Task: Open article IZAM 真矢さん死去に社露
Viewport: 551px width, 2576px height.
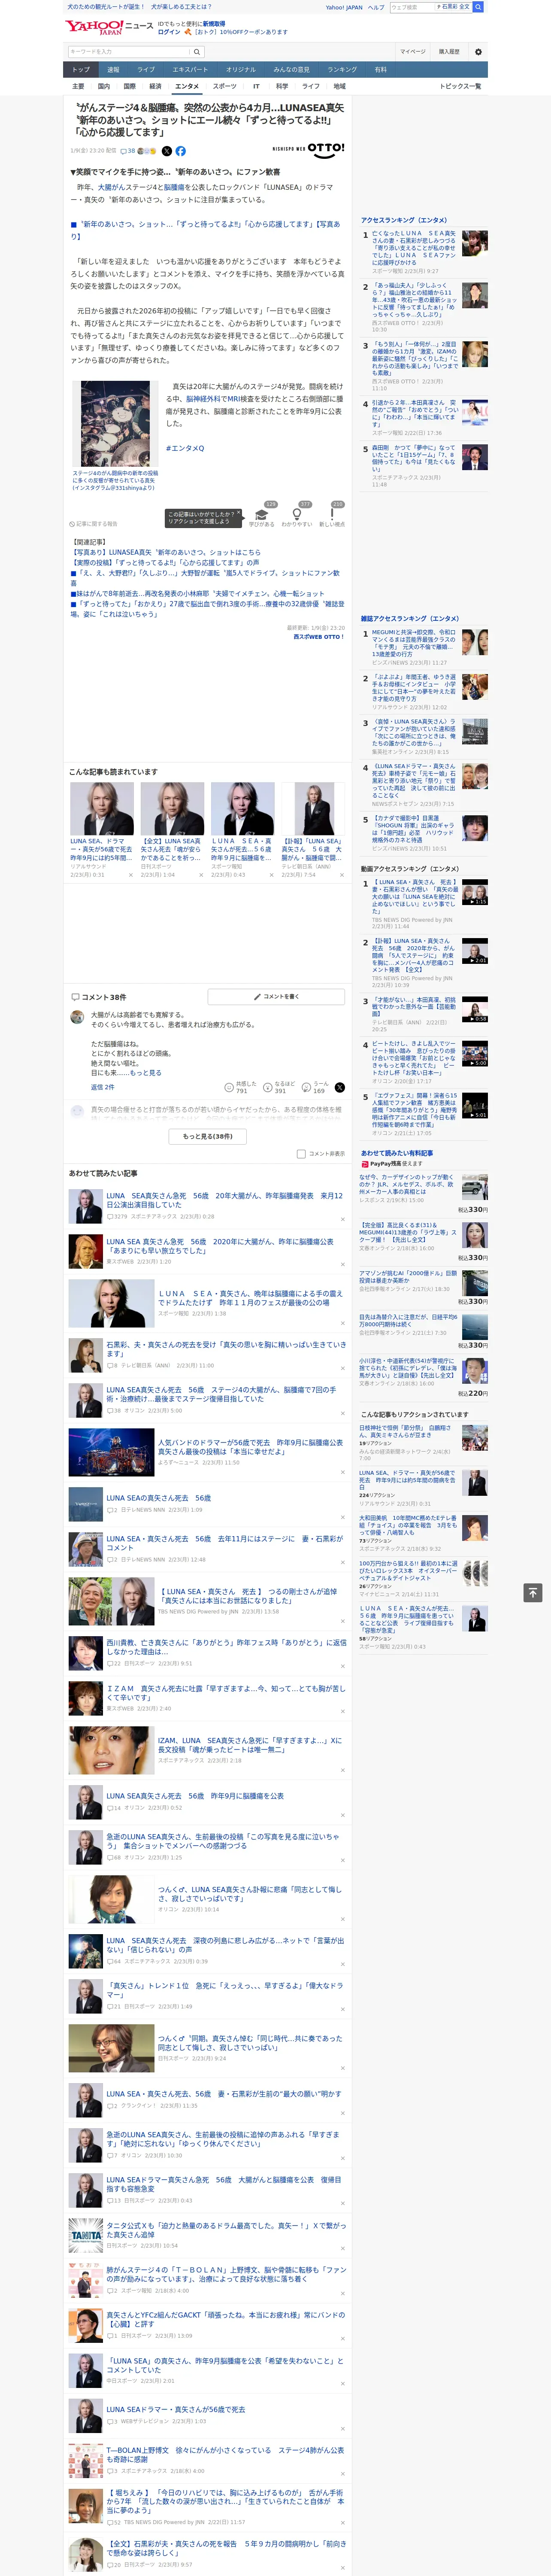Action: tap(226, 1692)
